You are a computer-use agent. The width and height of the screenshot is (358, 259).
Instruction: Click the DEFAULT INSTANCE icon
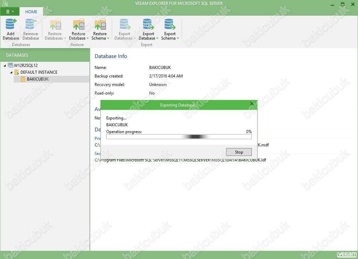pos(17,72)
